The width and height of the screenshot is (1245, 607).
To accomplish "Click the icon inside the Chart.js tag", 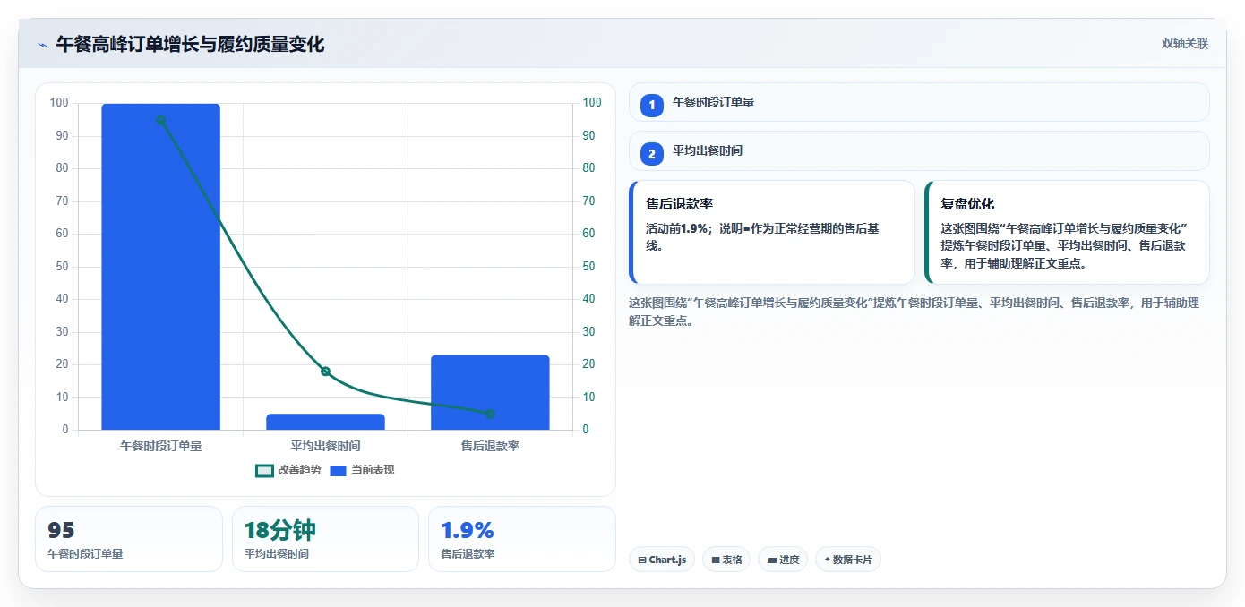I will [642, 560].
